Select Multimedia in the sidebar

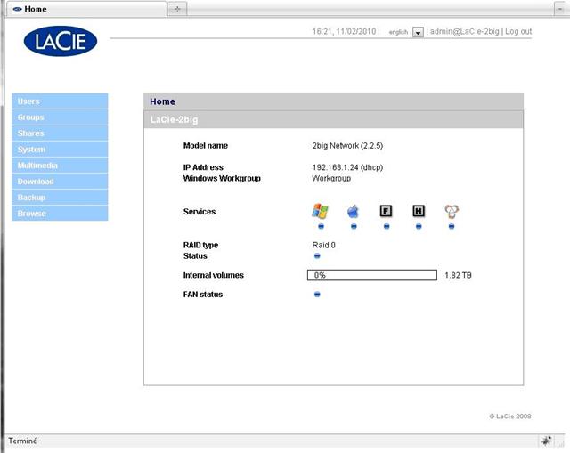click(60, 166)
